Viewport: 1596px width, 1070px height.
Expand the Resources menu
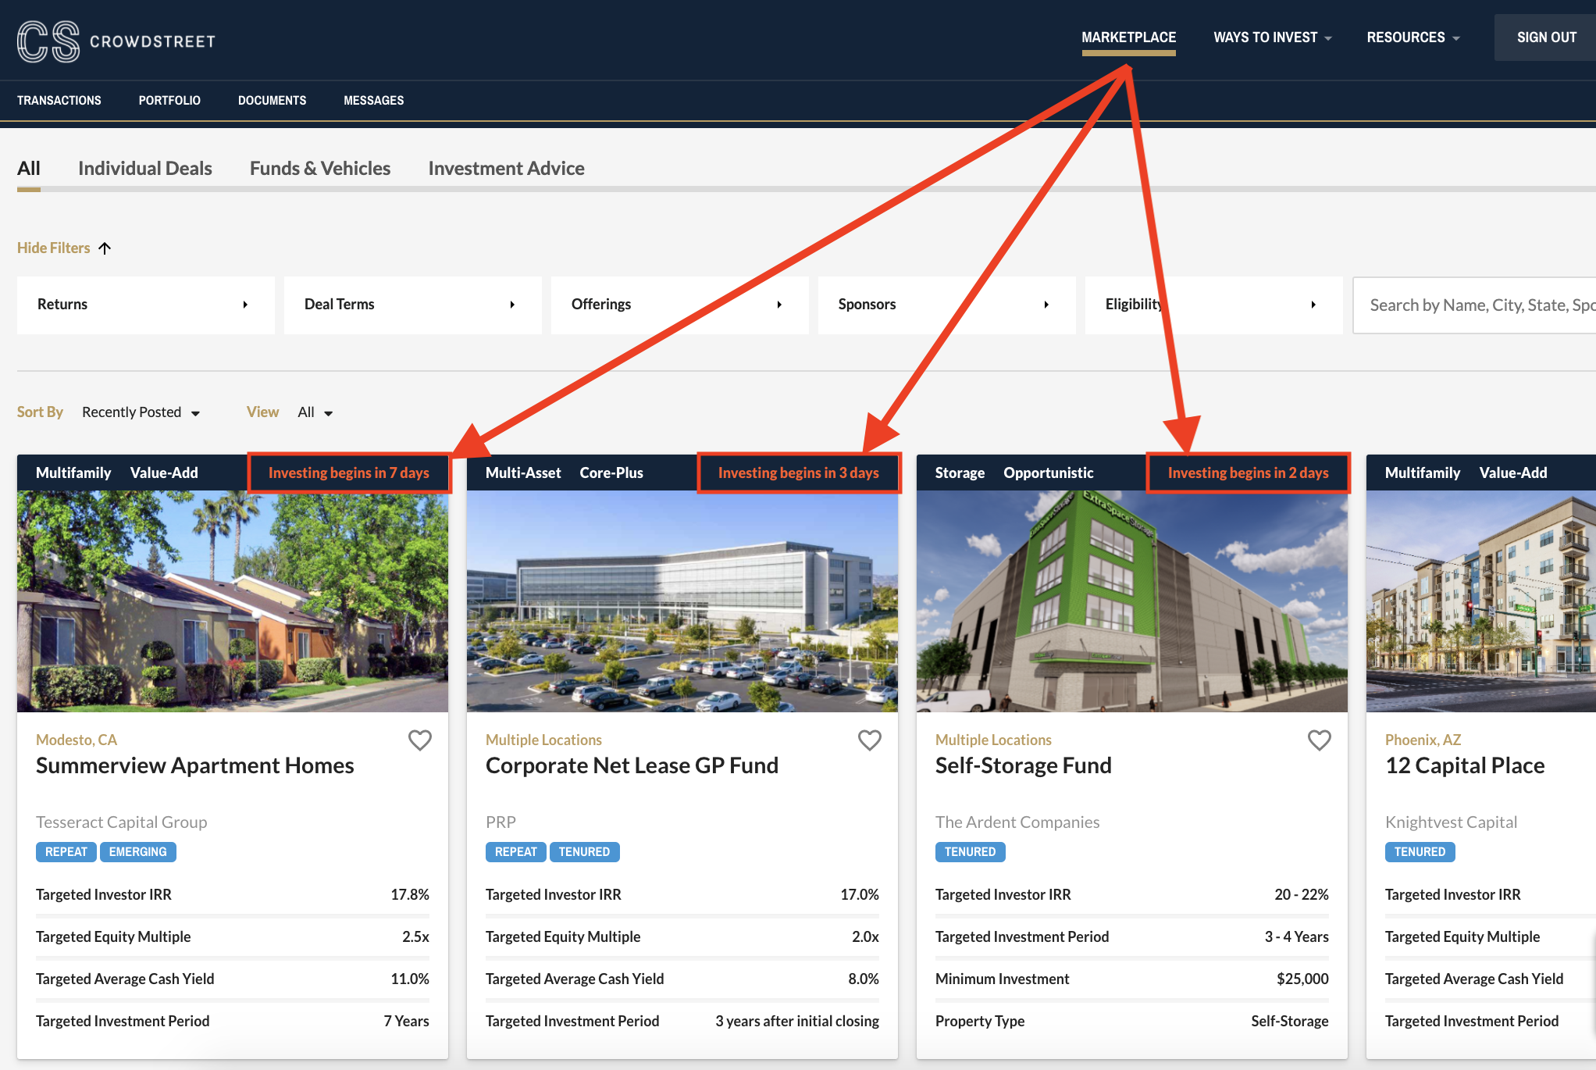[1413, 37]
